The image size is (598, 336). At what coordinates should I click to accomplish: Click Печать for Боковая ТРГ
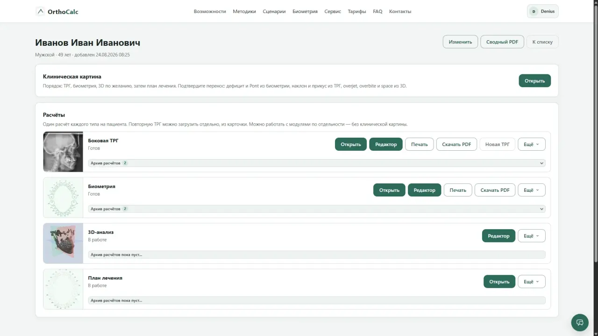pyautogui.click(x=420, y=144)
